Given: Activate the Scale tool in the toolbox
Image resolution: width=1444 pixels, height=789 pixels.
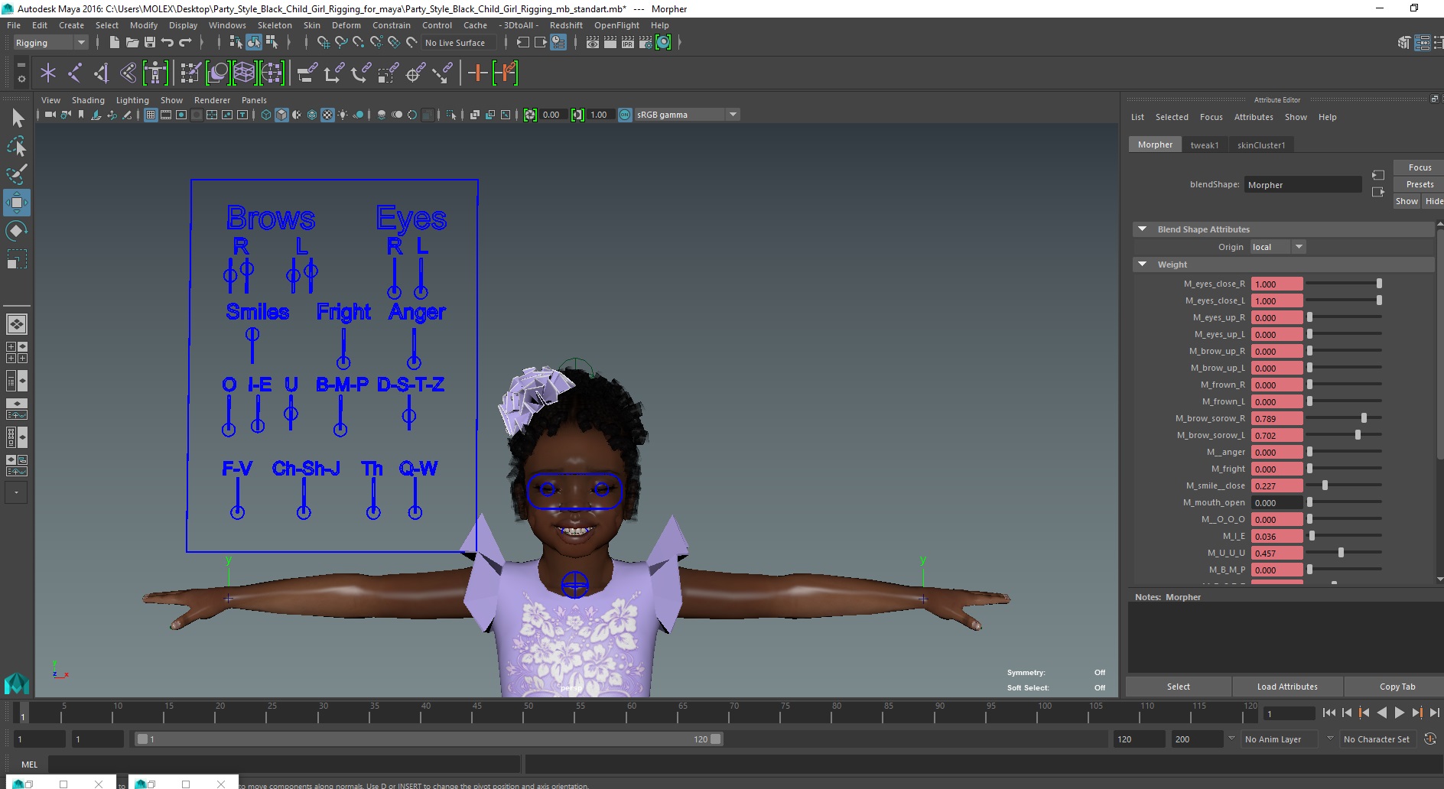Looking at the screenshot, I should pos(17,259).
